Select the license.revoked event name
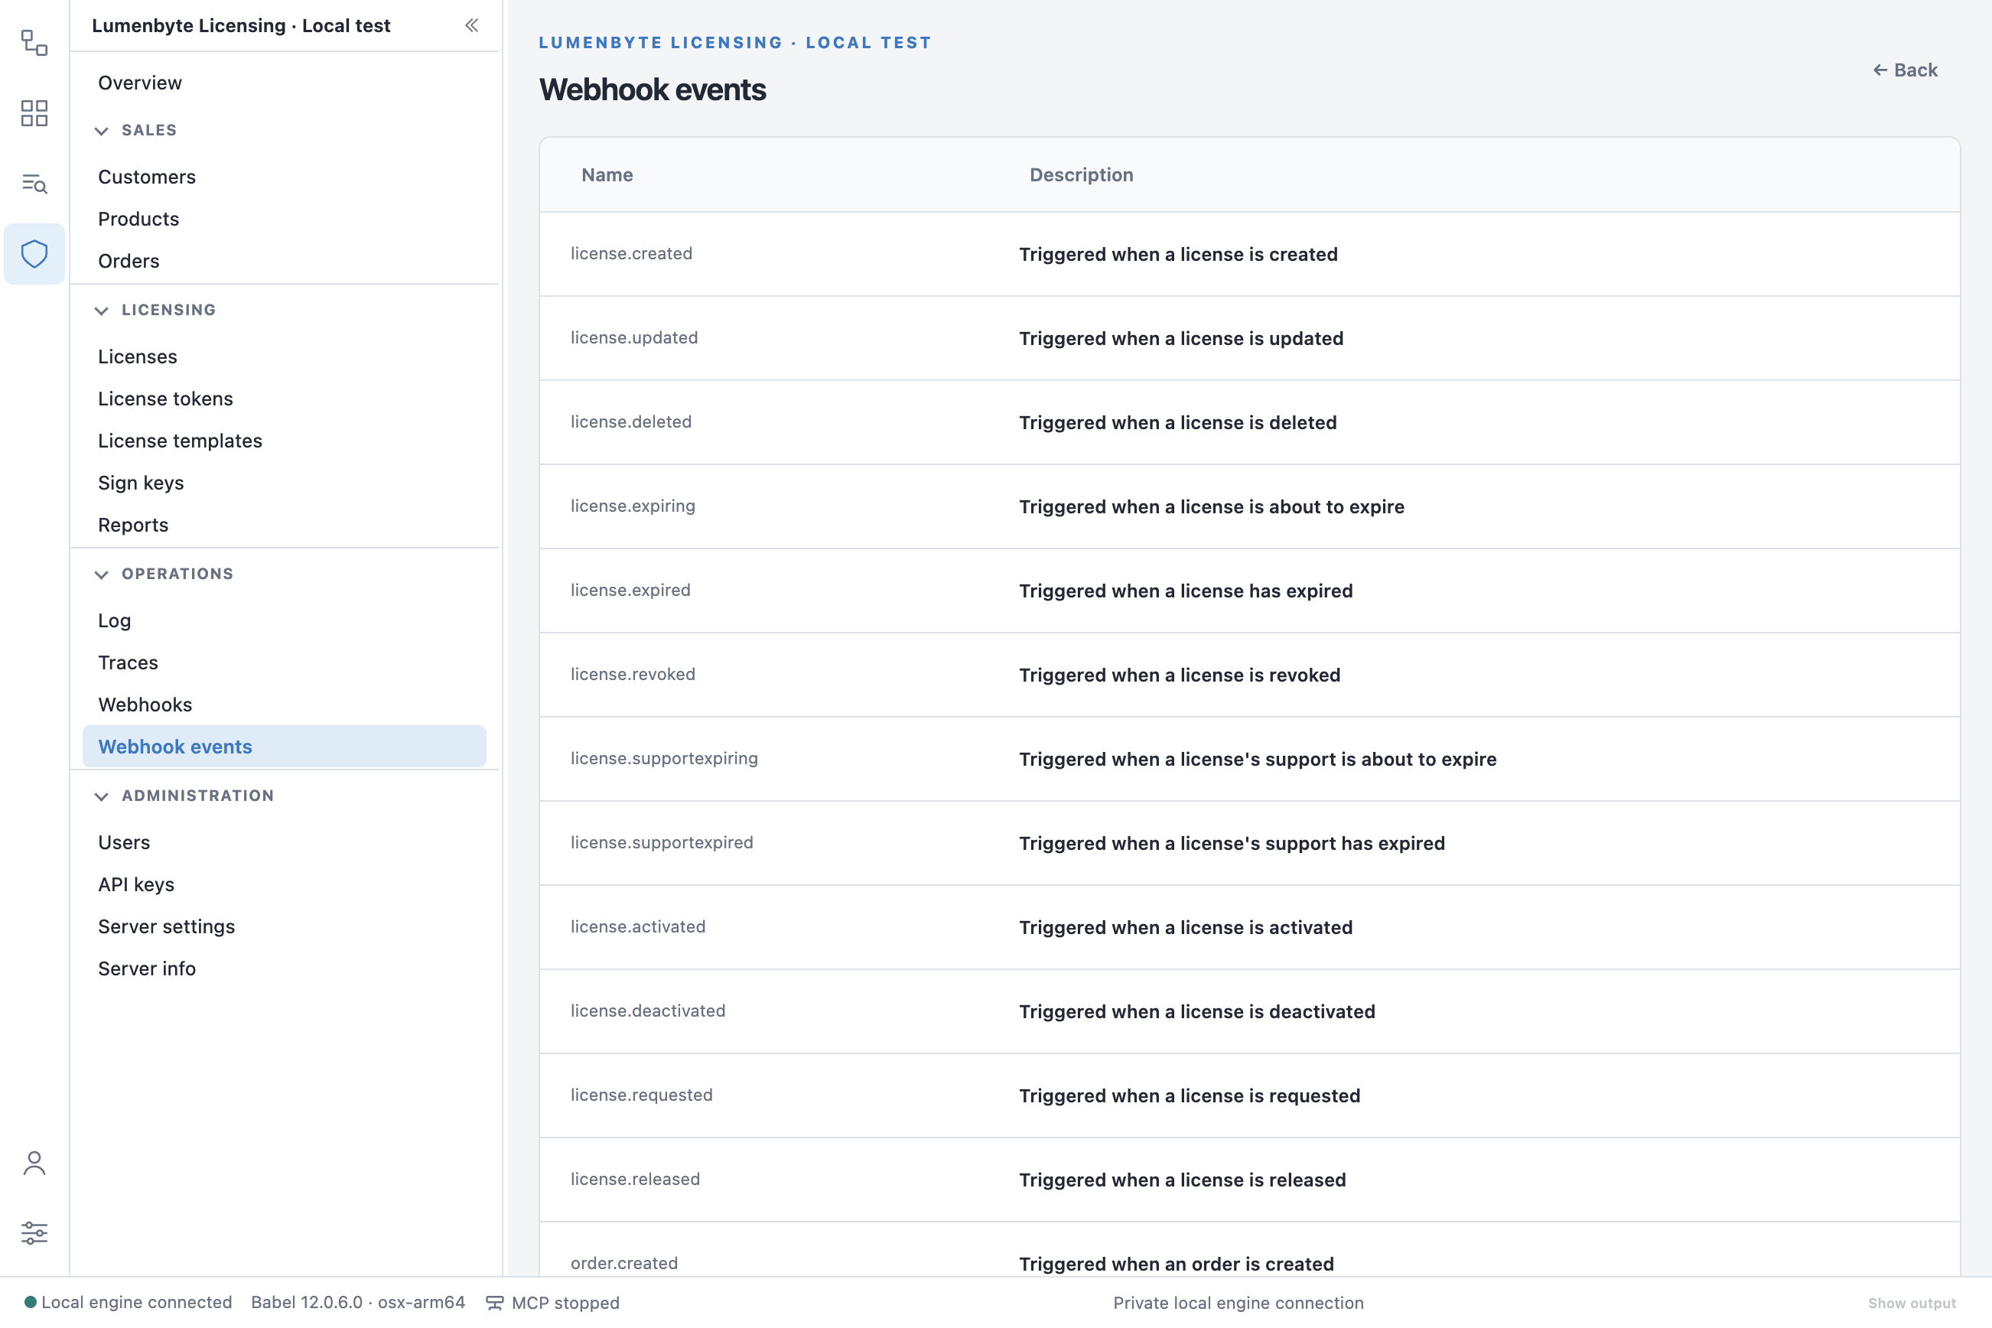The image size is (1992, 1328). coord(632,674)
